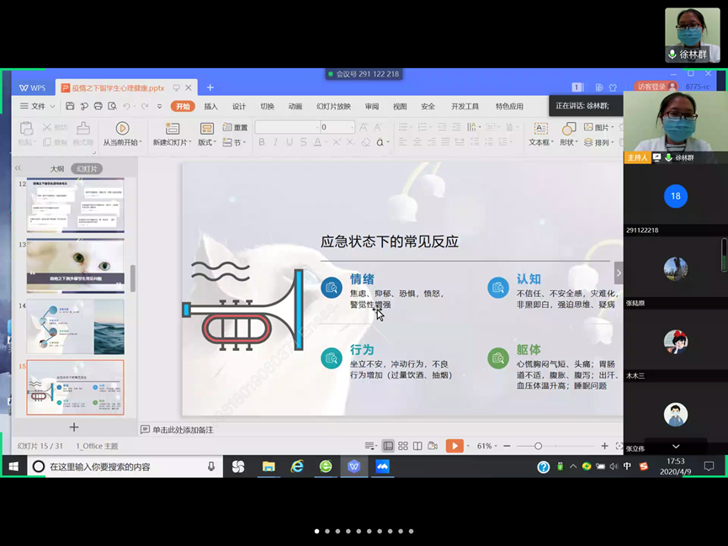Viewport: 728px width, 546px height.
Task: Click the 格式刷 format painter icon
Action: [x=82, y=129]
